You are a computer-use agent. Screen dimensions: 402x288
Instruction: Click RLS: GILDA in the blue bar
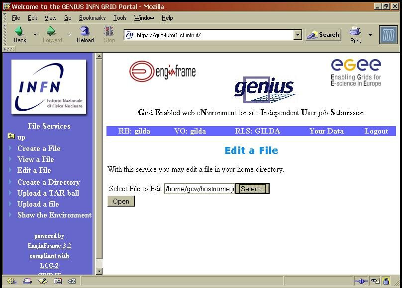[257, 131]
